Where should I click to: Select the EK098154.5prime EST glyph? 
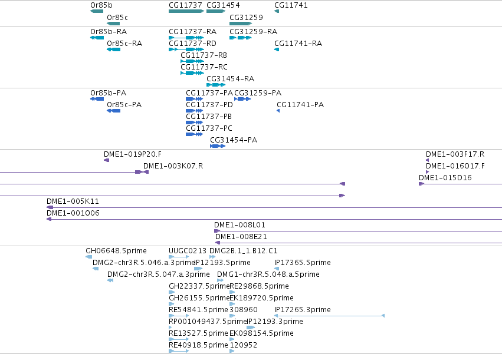(x=232, y=340)
